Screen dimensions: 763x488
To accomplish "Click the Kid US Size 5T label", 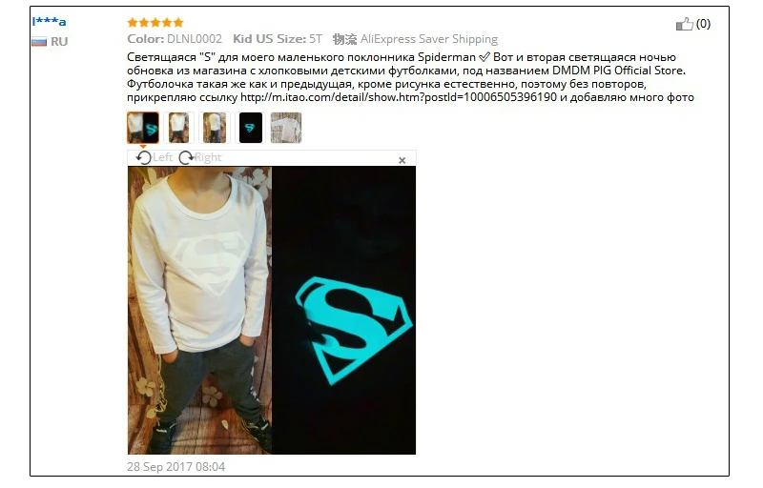I will tap(278, 39).
